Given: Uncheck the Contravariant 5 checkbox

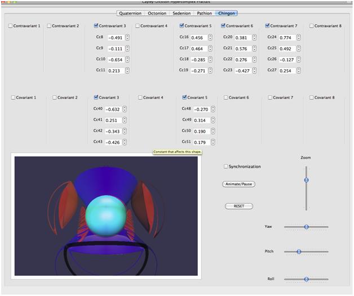Looking at the screenshot, I should 182,26.
